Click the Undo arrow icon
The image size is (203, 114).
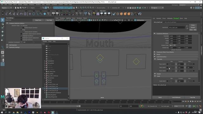(23, 8)
